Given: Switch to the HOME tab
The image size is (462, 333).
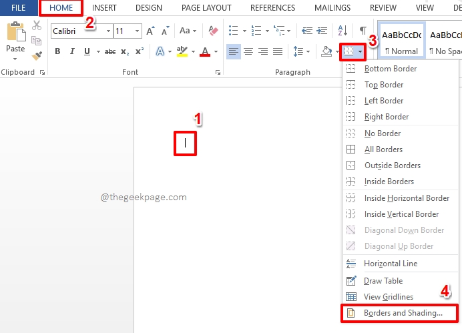Looking at the screenshot, I should tap(61, 8).
